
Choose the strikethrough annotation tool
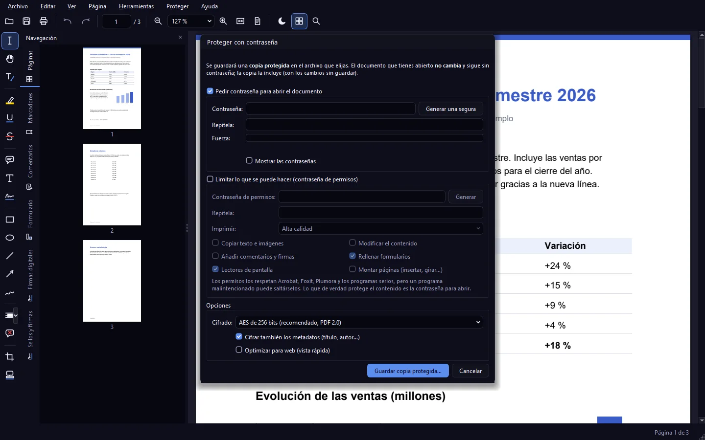point(10,136)
